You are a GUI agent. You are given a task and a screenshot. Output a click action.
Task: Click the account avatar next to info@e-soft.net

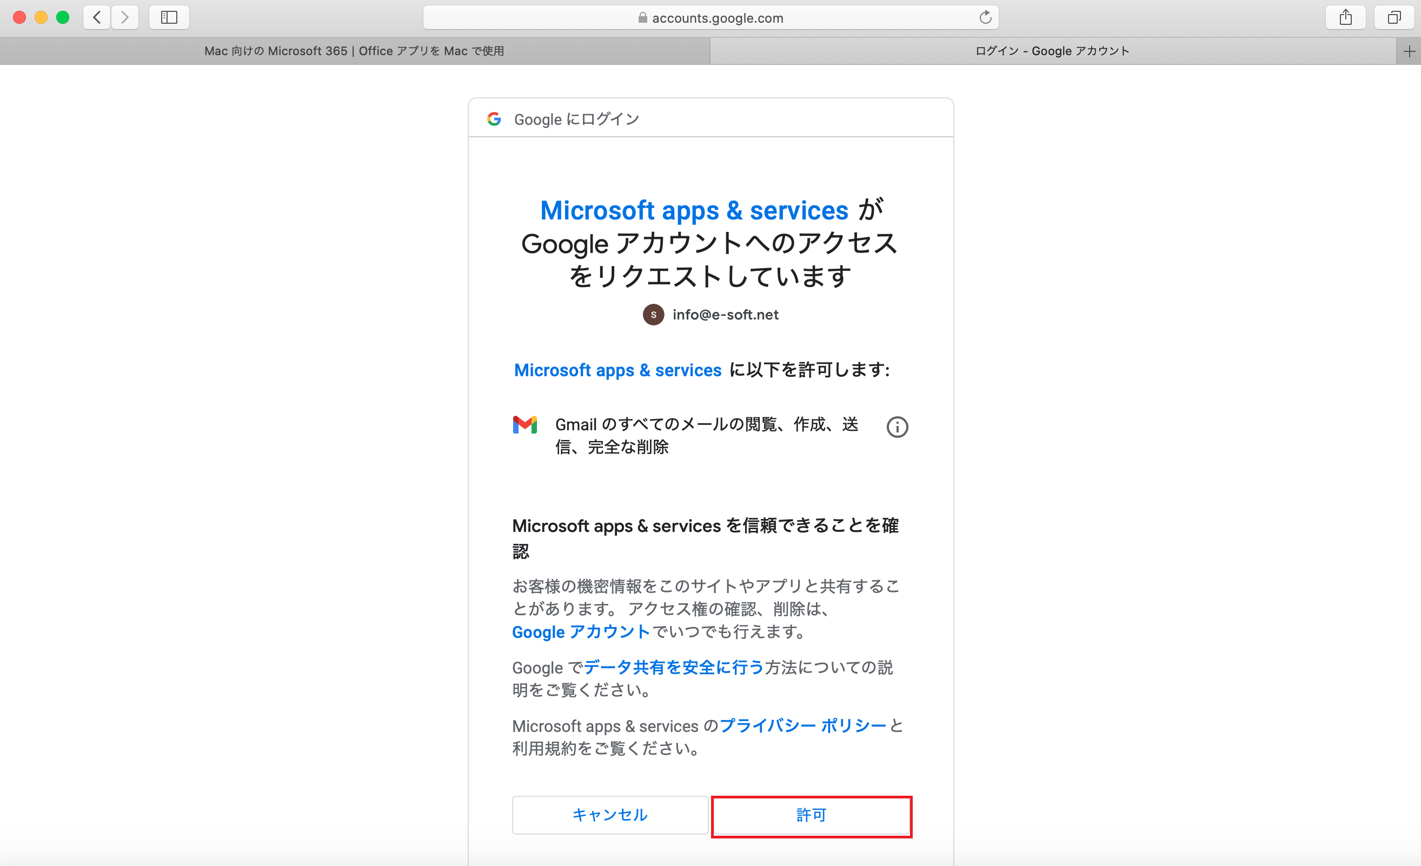click(653, 315)
